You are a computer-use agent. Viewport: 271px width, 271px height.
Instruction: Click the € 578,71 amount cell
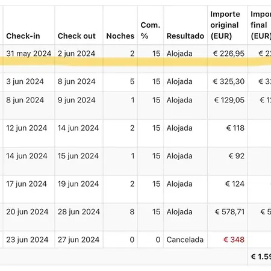229,212
